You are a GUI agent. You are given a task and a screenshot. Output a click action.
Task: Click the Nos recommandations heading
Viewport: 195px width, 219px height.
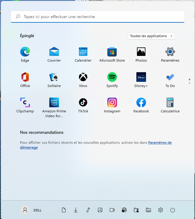[42, 132]
